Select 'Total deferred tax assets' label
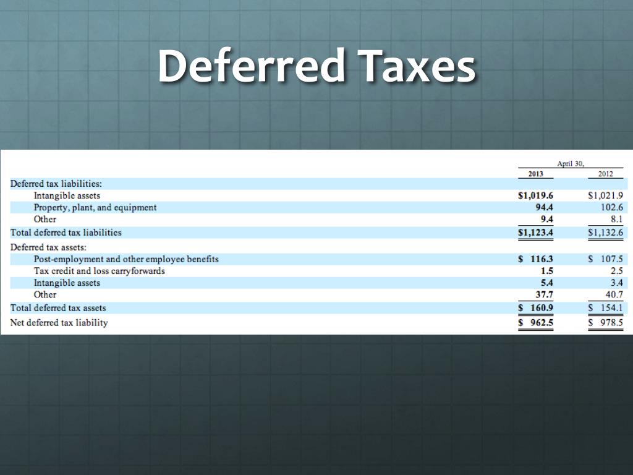Viewport: 633px width, 475px height. 58,308
